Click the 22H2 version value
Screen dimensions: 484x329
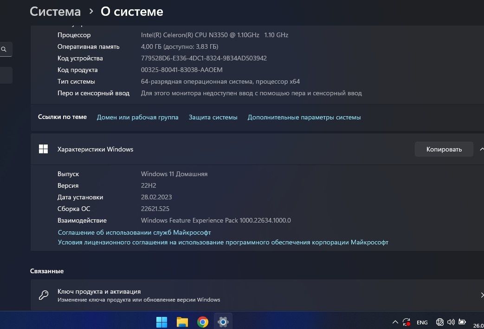click(x=149, y=186)
